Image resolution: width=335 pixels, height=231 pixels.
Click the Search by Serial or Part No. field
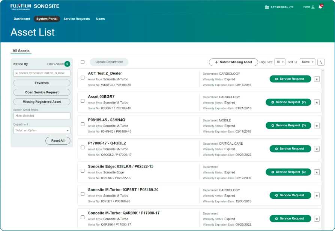(x=42, y=73)
